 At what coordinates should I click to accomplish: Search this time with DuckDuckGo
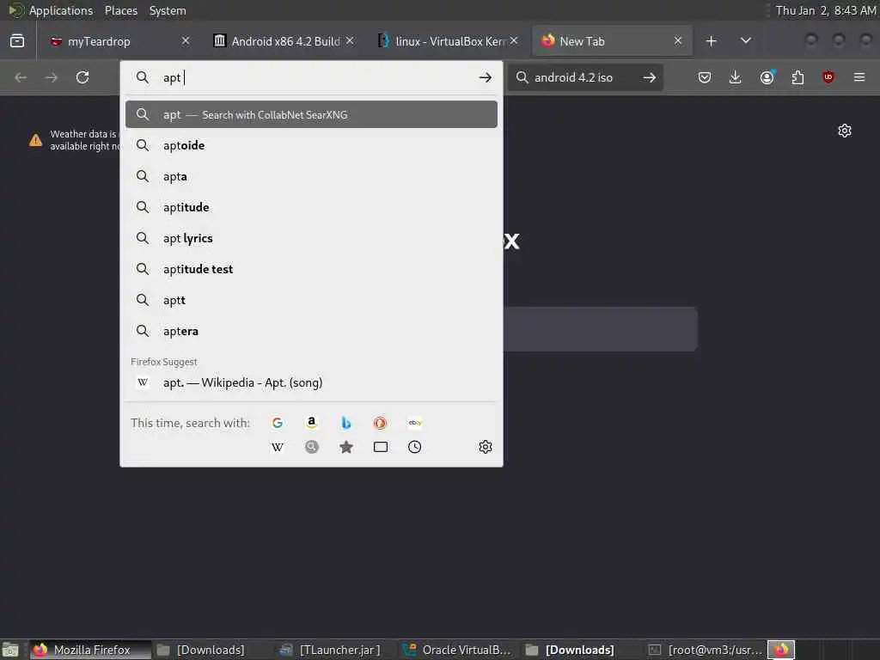click(380, 423)
